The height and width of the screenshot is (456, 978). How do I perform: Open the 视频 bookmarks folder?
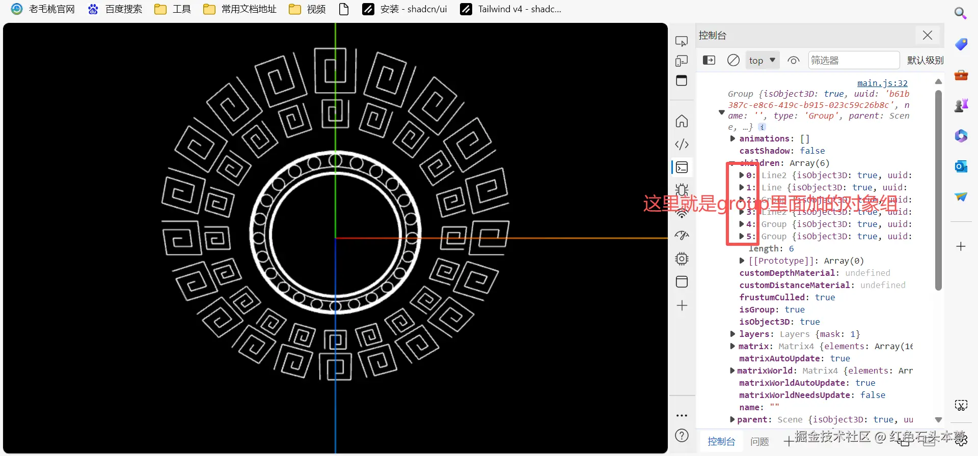pyautogui.click(x=307, y=9)
